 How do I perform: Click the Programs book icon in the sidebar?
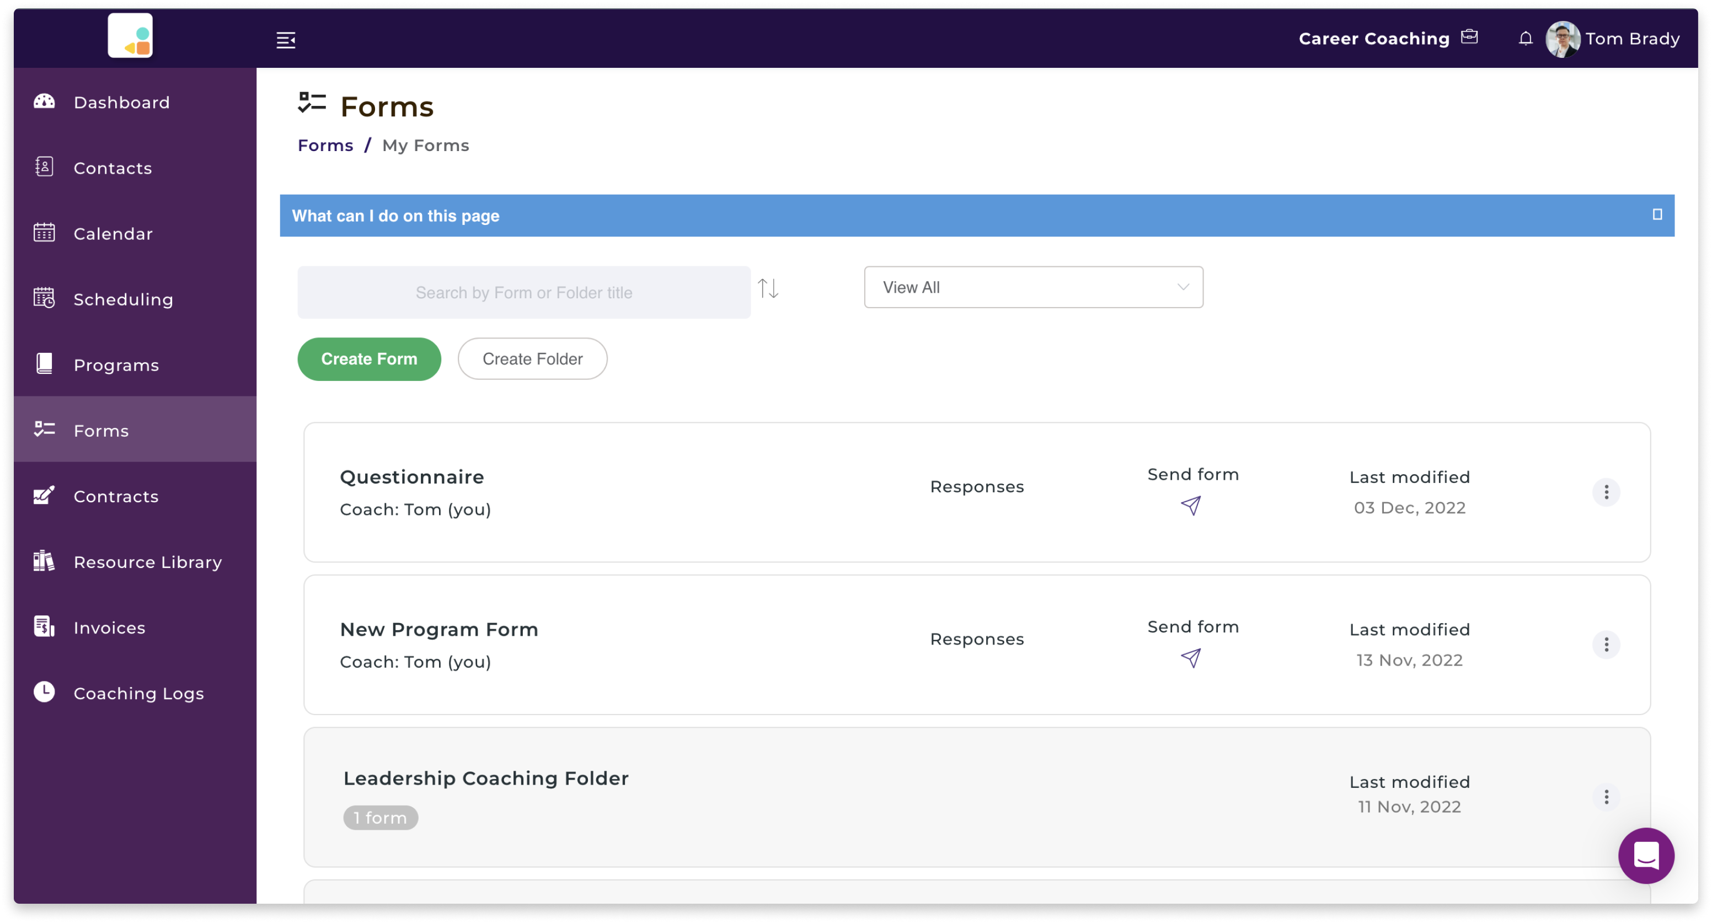tap(45, 364)
